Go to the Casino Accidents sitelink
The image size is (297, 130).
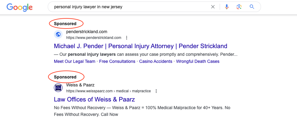(156, 61)
